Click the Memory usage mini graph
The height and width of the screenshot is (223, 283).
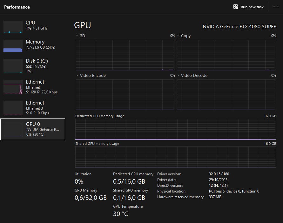[x=13, y=46]
